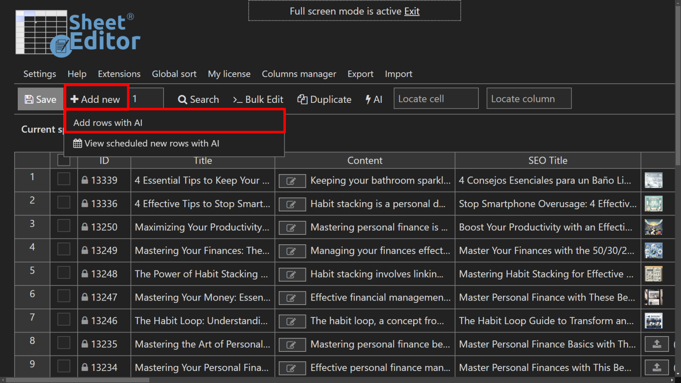
Task: Open the Columns manager menu
Action: tap(299, 74)
